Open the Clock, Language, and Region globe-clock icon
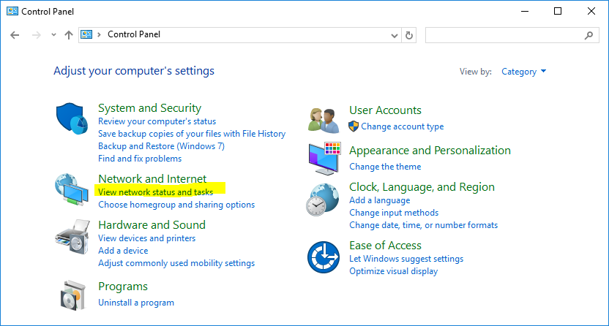Image resolution: width=609 pixels, height=326 pixels. pos(322,200)
